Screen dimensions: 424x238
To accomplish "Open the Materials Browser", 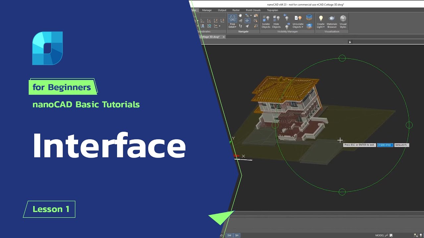I will click(x=332, y=21).
